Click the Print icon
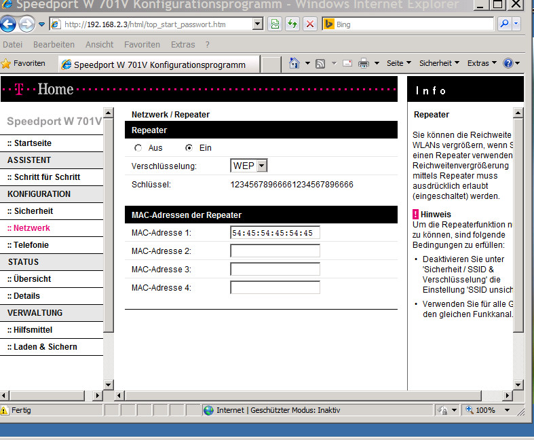 pyautogui.click(x=364, y=63)
